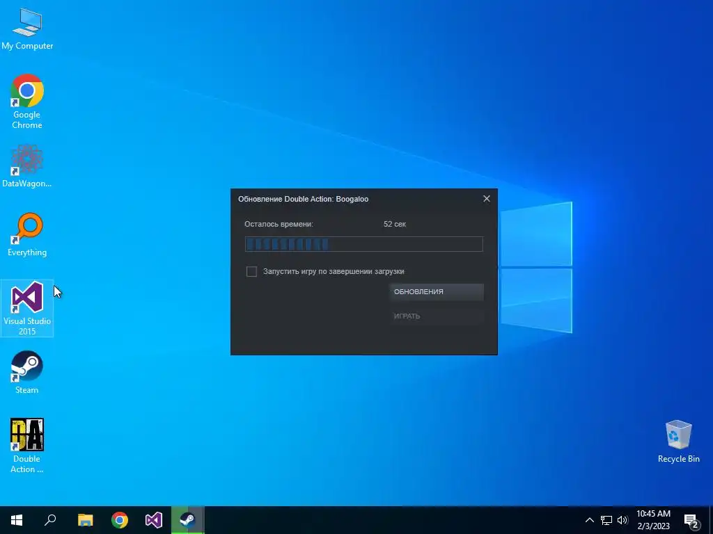The image size is (713, 534).
Task: Close the Double Action update dialog
Action: 487,199
